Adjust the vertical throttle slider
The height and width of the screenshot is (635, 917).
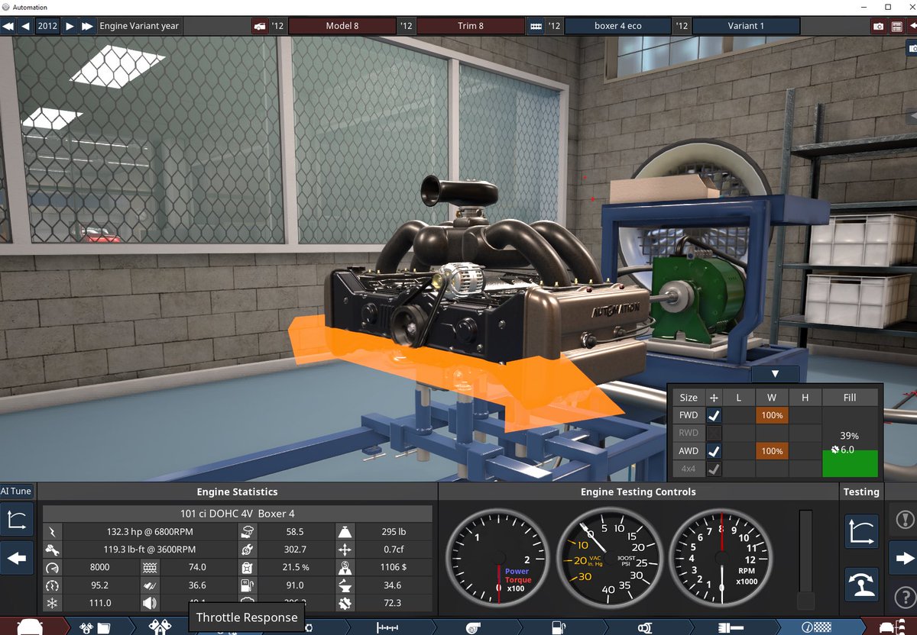click(x=805, y=559)
